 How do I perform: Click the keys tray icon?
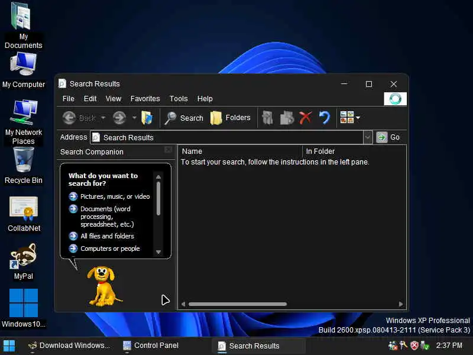[x=404, y=345]
